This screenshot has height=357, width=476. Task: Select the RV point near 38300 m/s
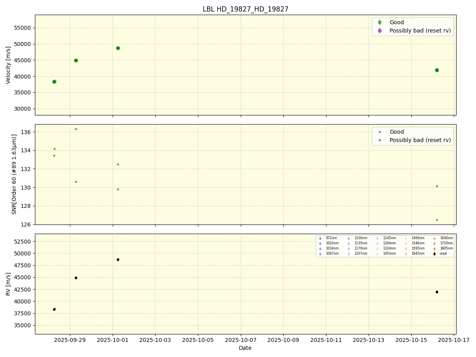click(x=54, y=309)
